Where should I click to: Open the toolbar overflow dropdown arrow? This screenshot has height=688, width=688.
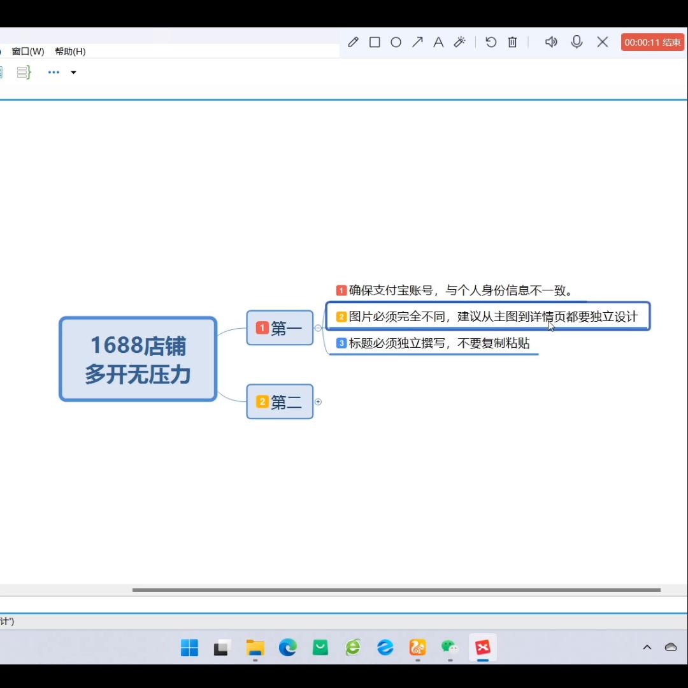74,73
